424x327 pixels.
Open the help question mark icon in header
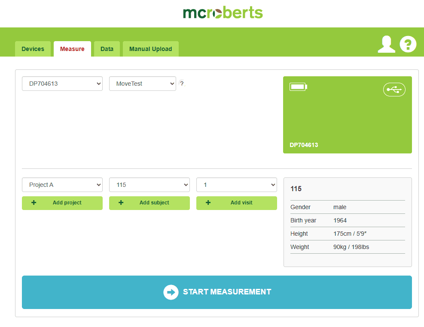[x=408, y=45]
